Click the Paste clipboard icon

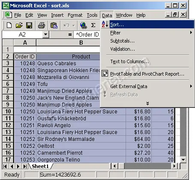(54, 25)
